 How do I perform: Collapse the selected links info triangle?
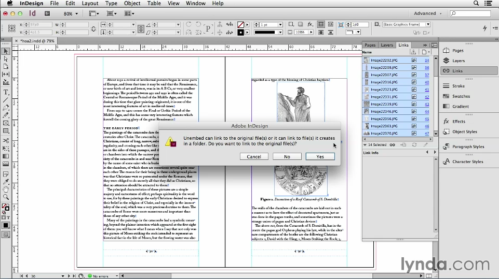[365, 145]
